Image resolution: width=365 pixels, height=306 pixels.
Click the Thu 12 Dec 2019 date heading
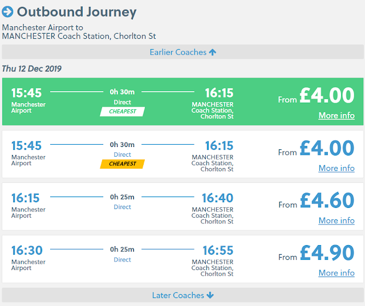[x=32, y=69]
